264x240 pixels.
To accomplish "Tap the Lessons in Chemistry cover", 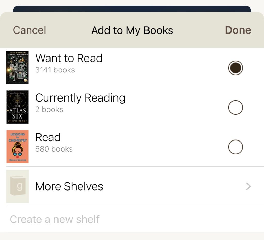I will tap(18, 146).
